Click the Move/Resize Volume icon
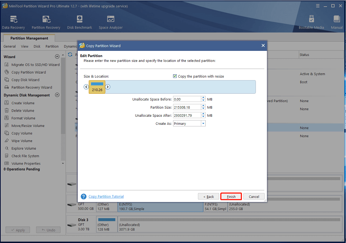The width and height of the screenshot is (346, 243). (7, 126)
